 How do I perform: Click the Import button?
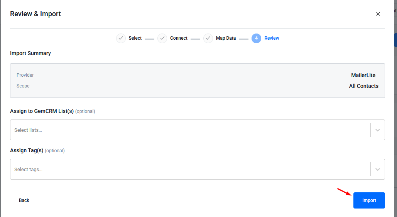[369, 200]
